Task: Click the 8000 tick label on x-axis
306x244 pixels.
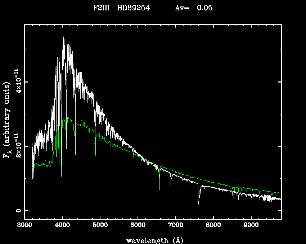Action: tap(213, 225)
